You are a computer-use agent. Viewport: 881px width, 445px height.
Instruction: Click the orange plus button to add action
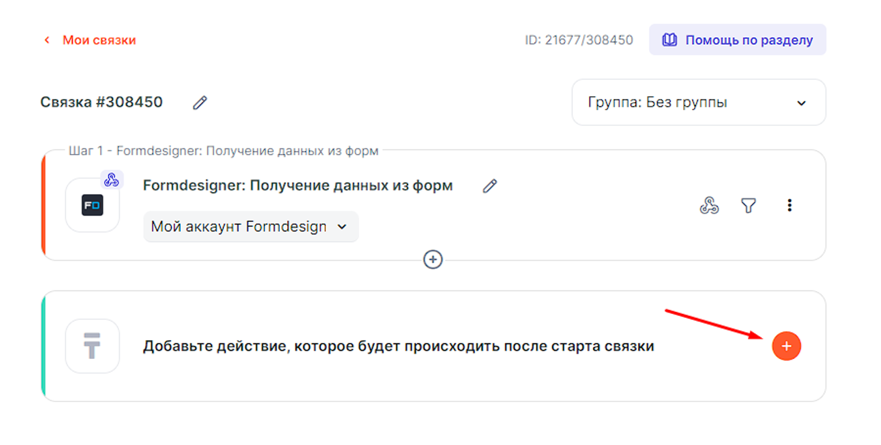pos(786,346)
